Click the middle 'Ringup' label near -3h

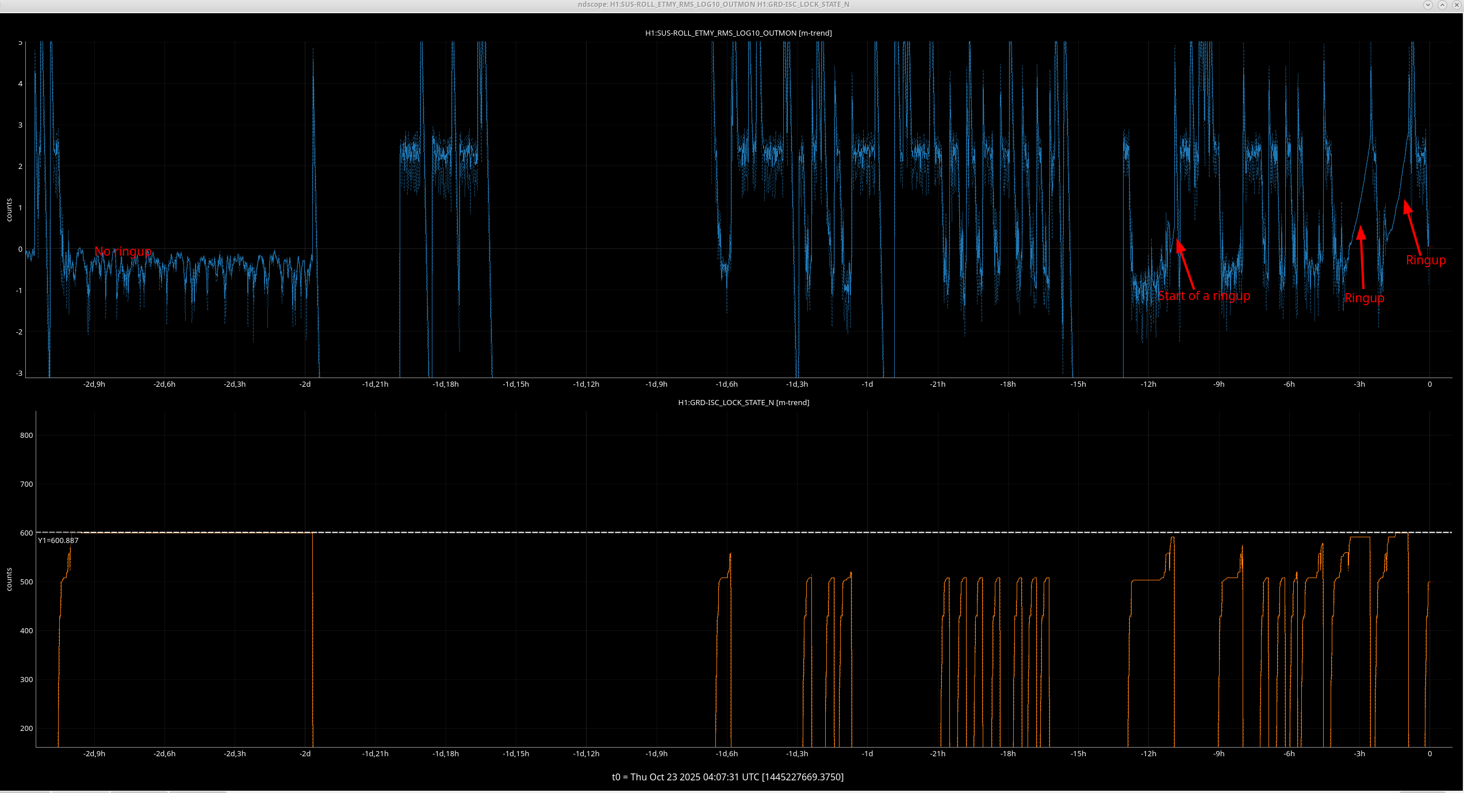[x=1364, y=298]
